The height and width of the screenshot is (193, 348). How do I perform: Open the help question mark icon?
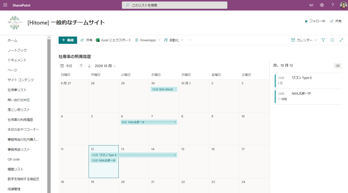click(x=332, y=5)
